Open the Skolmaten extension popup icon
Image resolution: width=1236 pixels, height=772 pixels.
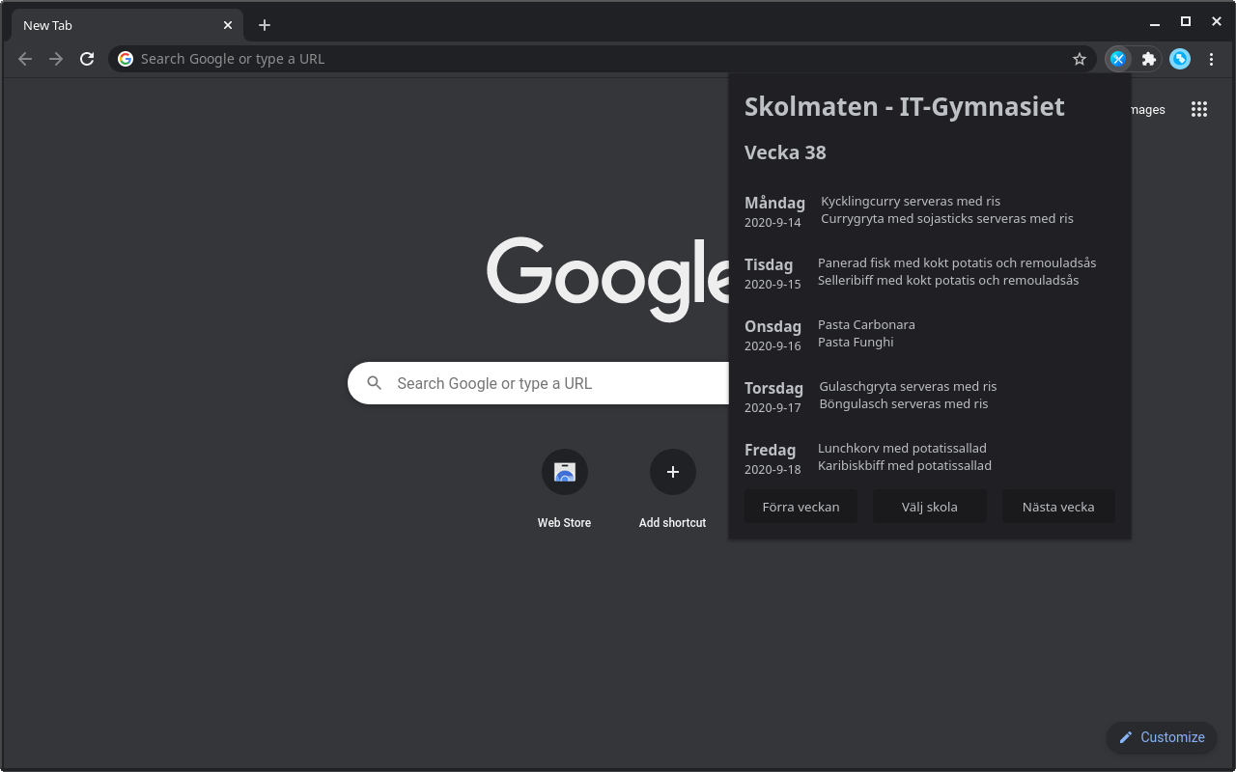pyautogui.click(x=1118, y=59)
